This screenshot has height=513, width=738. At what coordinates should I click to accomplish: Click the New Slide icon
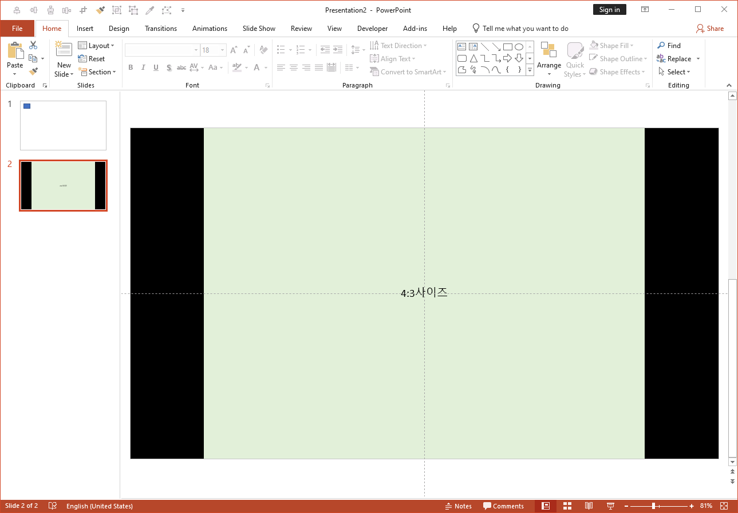(x=64, y=49)
